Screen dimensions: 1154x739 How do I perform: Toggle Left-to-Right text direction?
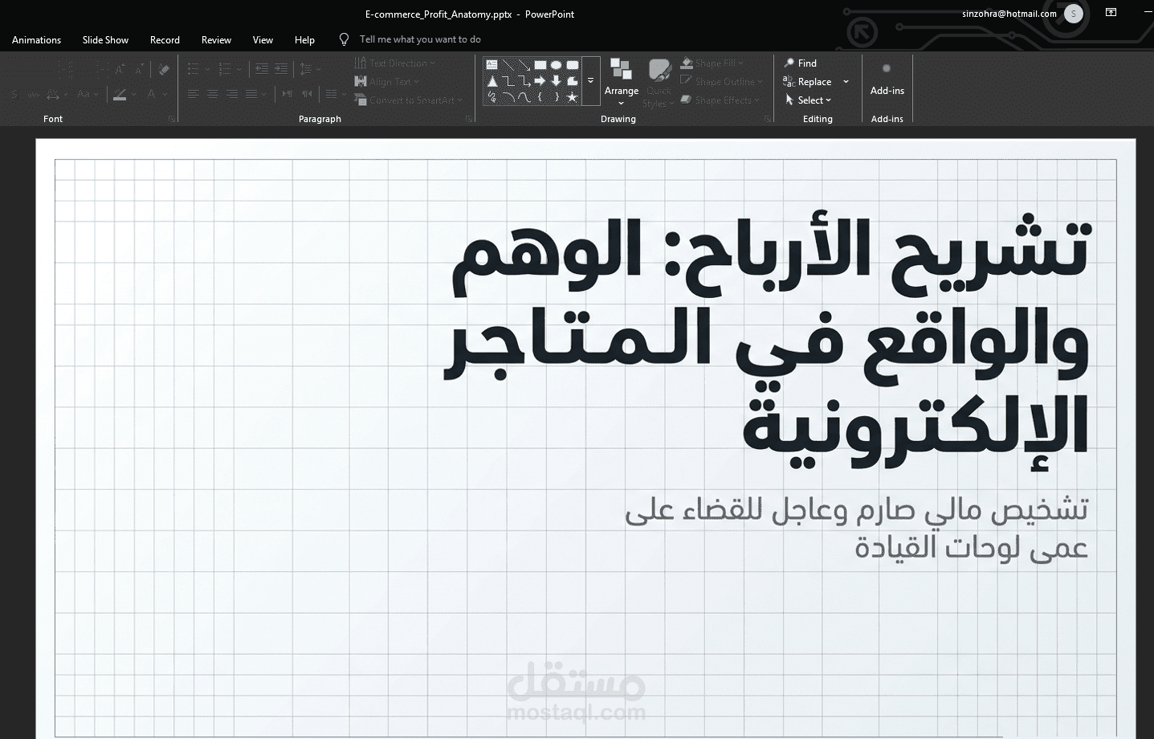287,94
